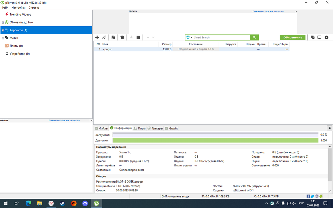Open the search provider dropdown arrow
The width and height of the screenshot is (333, 208).
(x=192, y=38)
